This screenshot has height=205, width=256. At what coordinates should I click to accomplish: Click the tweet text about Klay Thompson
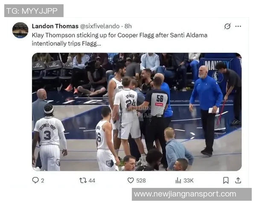coord(119,39)
